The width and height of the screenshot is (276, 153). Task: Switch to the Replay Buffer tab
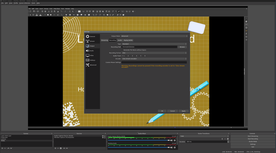[128, 40]
